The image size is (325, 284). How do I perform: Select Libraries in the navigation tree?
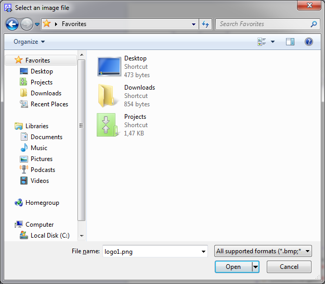tap(37, 126)
